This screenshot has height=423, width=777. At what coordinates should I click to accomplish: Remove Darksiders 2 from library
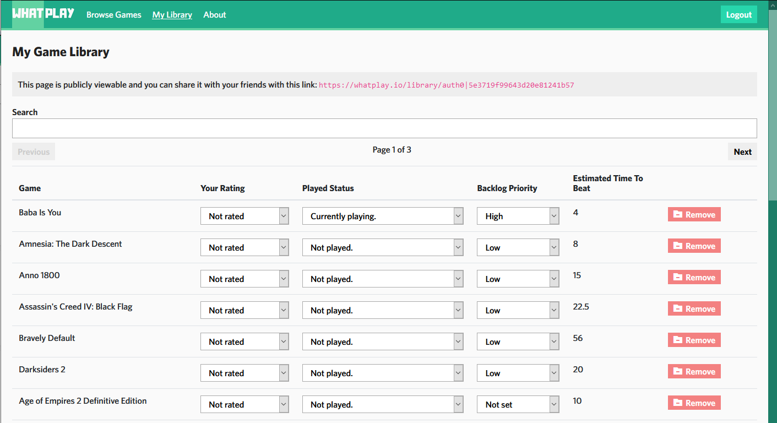694,372
